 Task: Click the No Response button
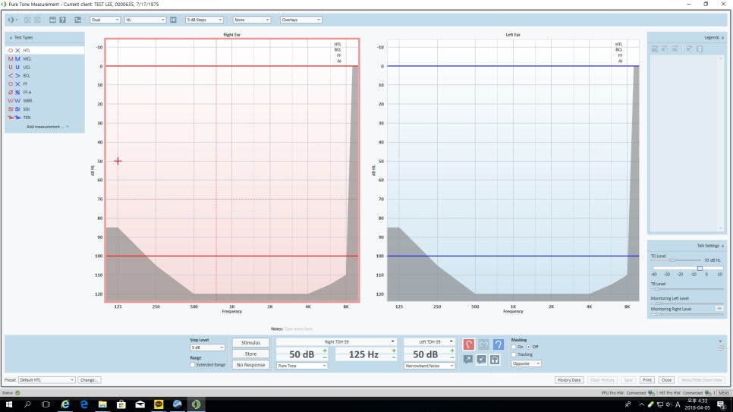click(x=250, y=365)
